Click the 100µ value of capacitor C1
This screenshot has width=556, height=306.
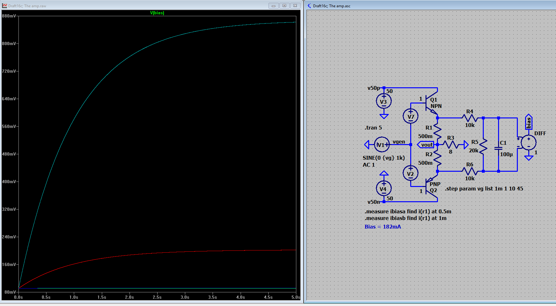tap(506, 154)
